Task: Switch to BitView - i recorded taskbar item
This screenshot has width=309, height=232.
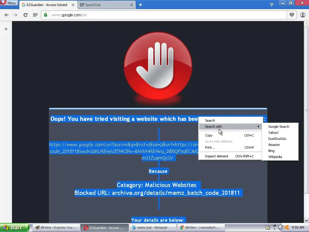Action: tap(201, 227)
